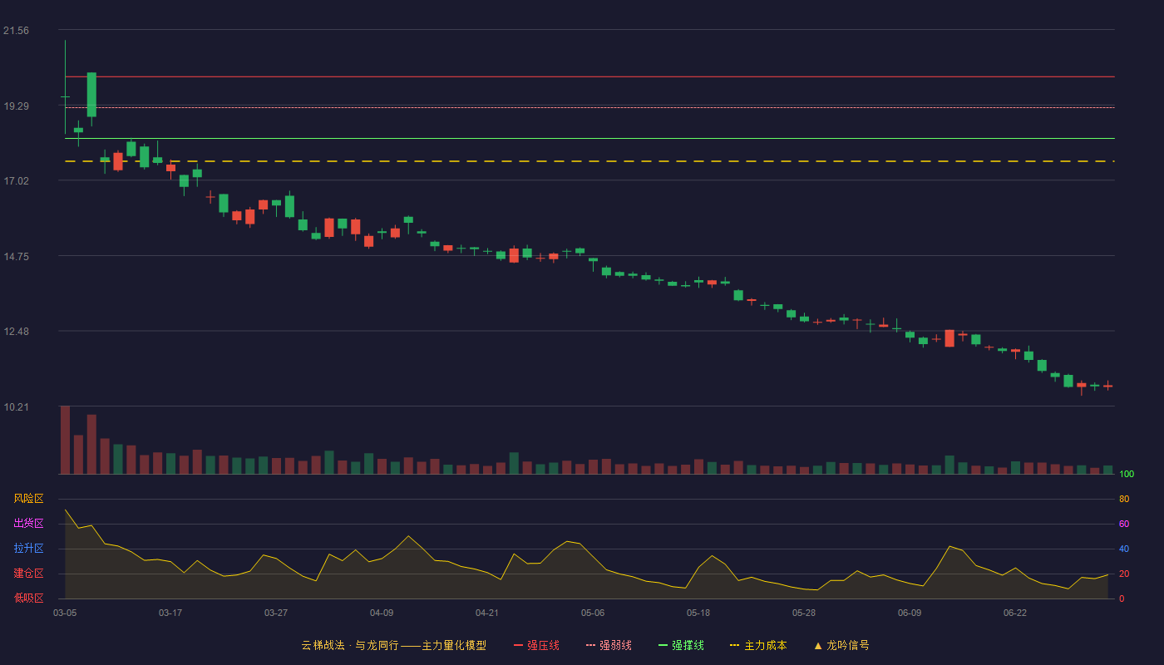
Task: Toggle the 龙吟信号 legend label
Action: 847,645
